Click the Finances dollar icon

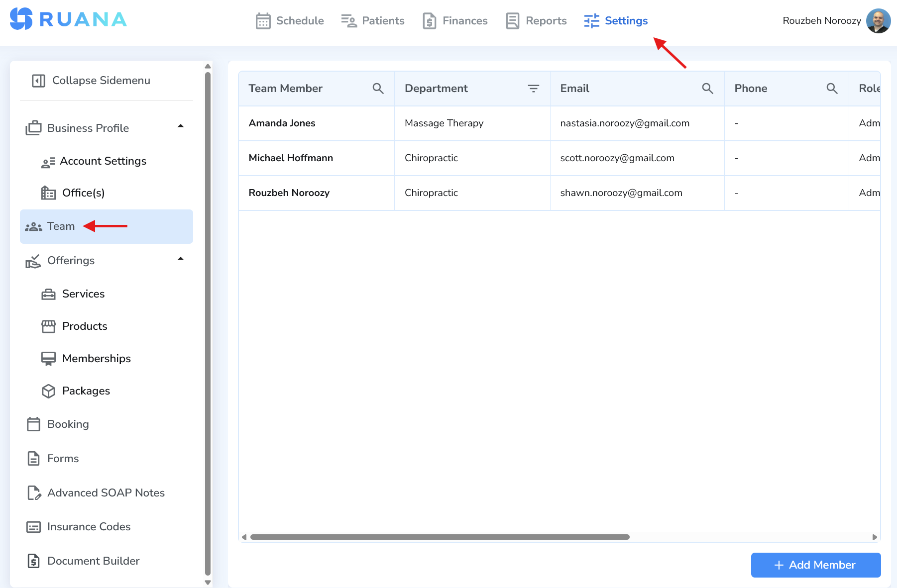pos(429,21)
